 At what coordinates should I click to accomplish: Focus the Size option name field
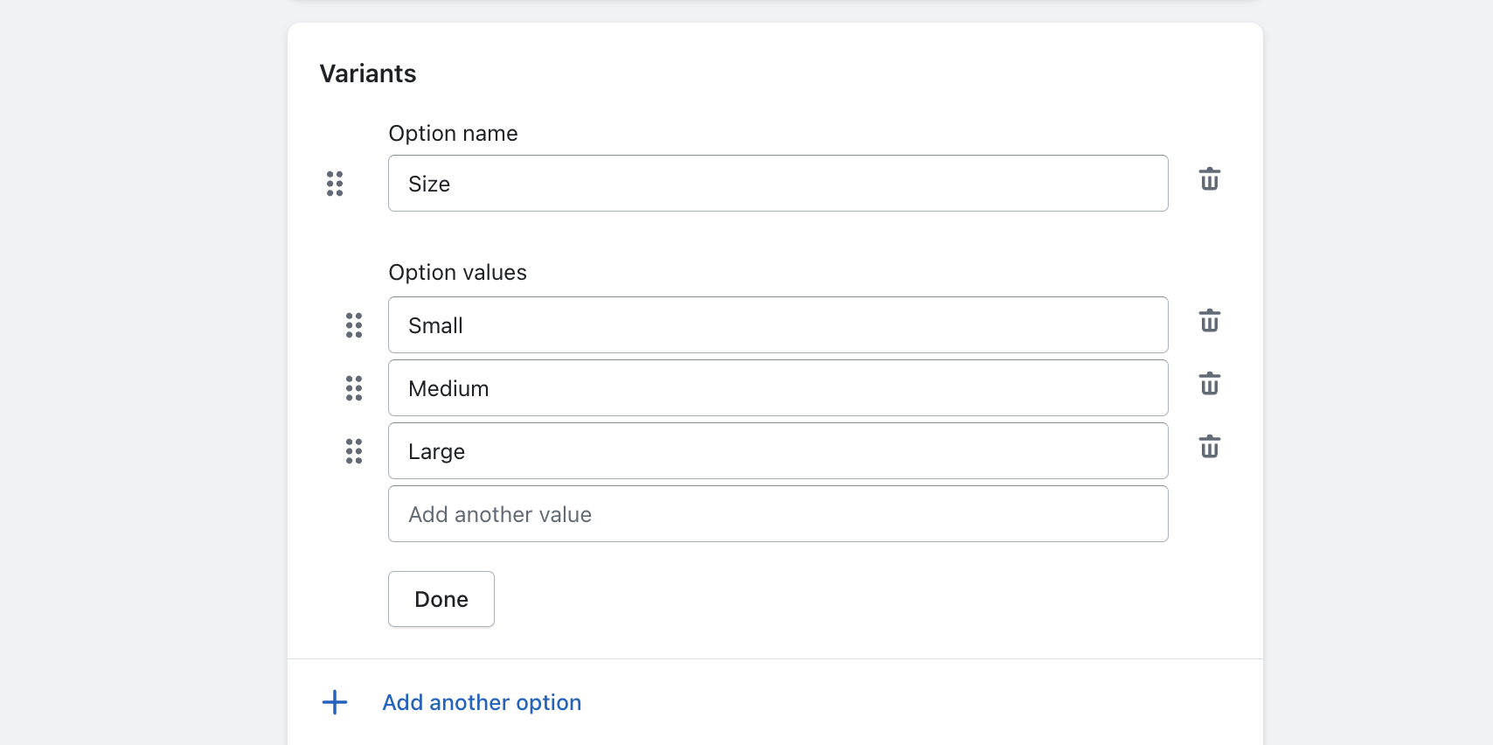point(778,184)
